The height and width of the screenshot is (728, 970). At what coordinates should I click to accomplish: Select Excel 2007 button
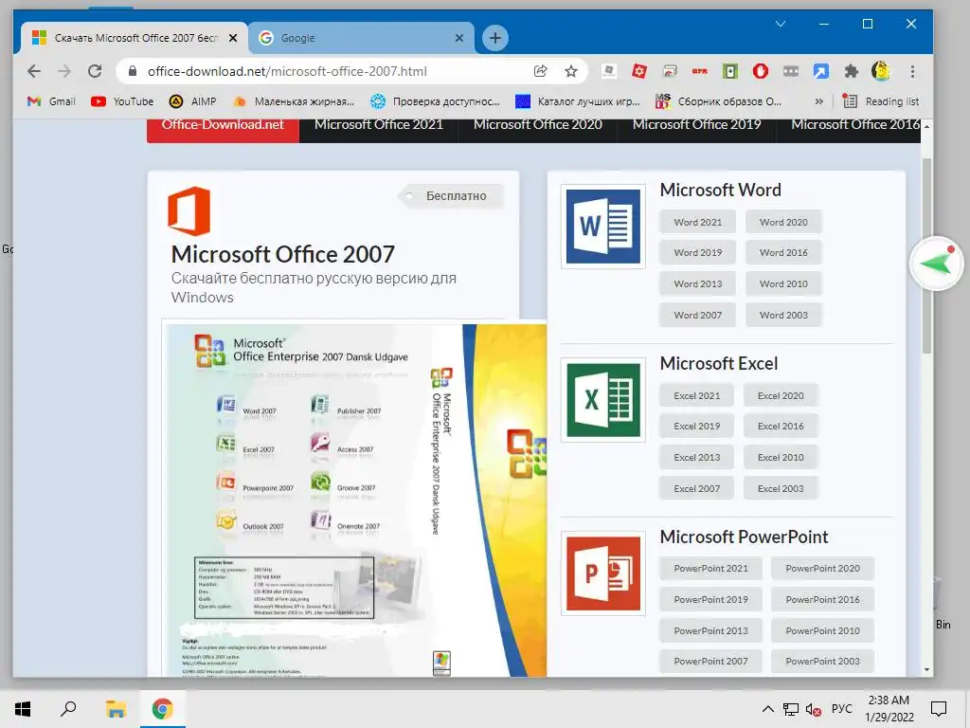tap(696, 488)
